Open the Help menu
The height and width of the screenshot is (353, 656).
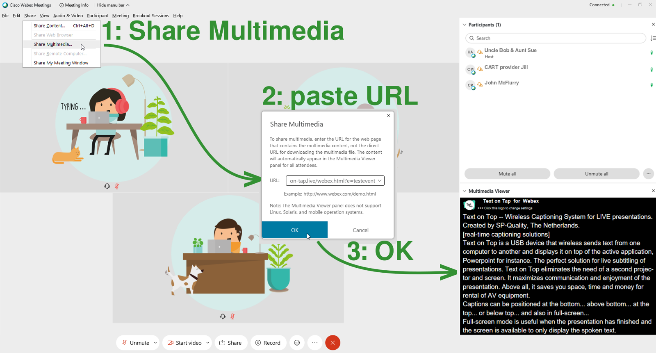click(178, 16)
